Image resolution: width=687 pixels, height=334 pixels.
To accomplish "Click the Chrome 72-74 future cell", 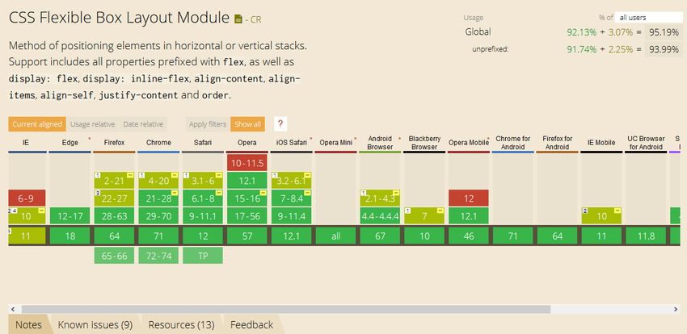I will point(158,256).
